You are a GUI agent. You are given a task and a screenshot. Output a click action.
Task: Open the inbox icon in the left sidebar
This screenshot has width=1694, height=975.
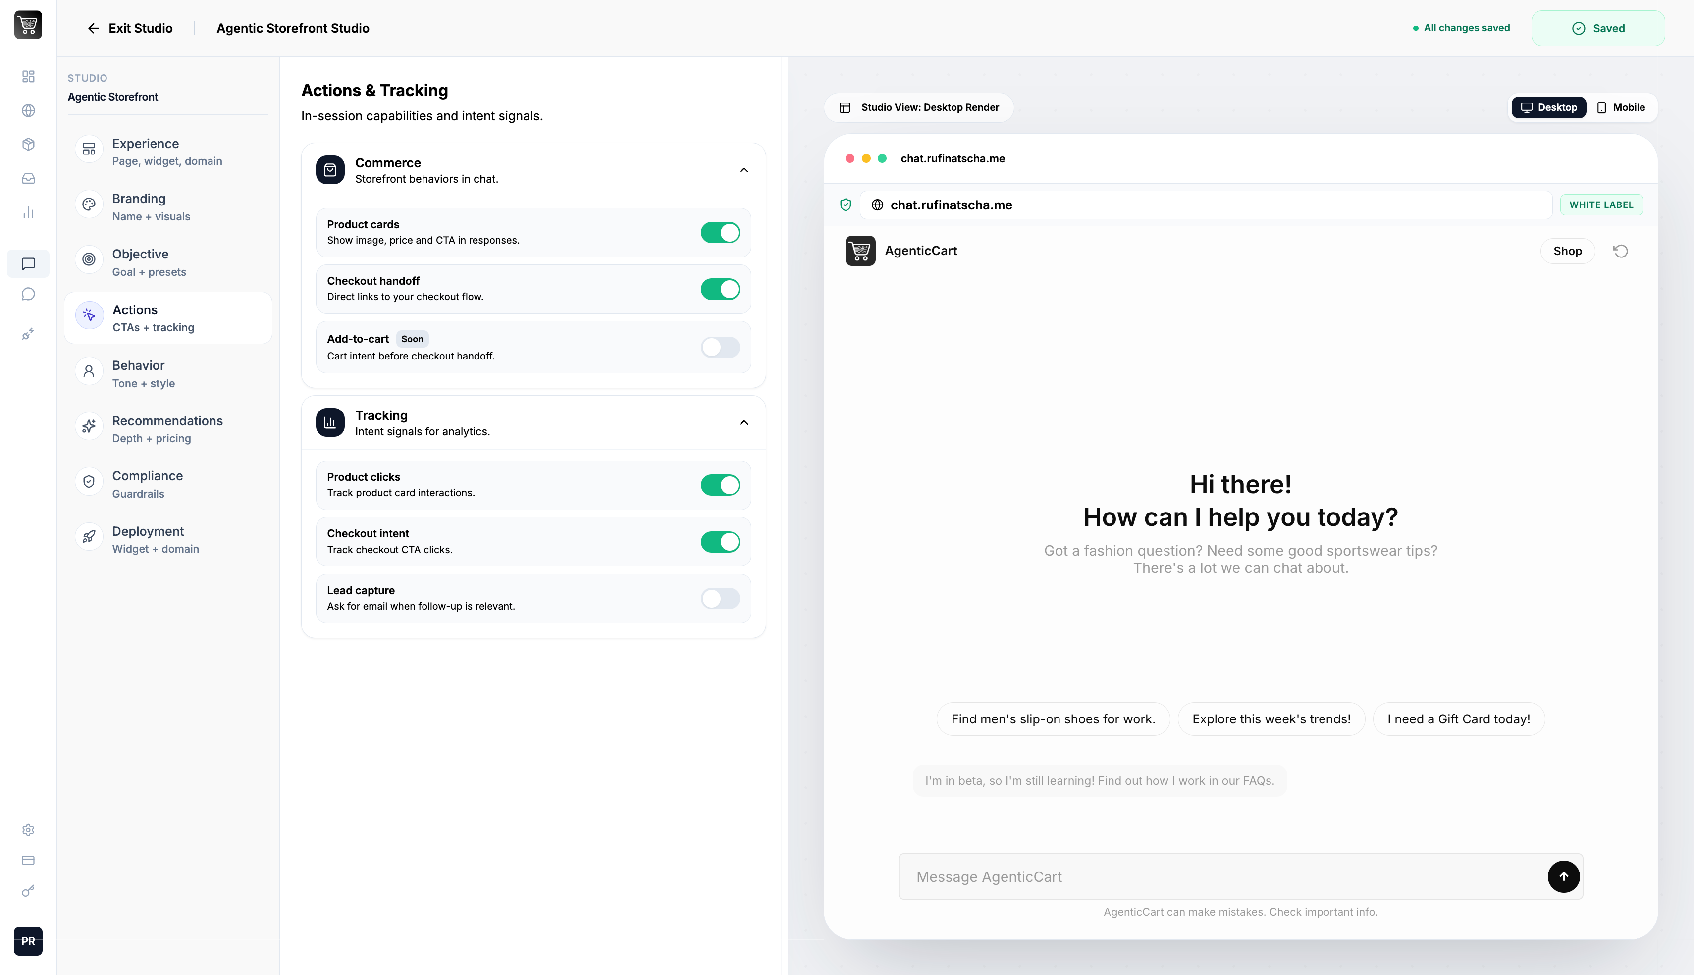(28, 177)
